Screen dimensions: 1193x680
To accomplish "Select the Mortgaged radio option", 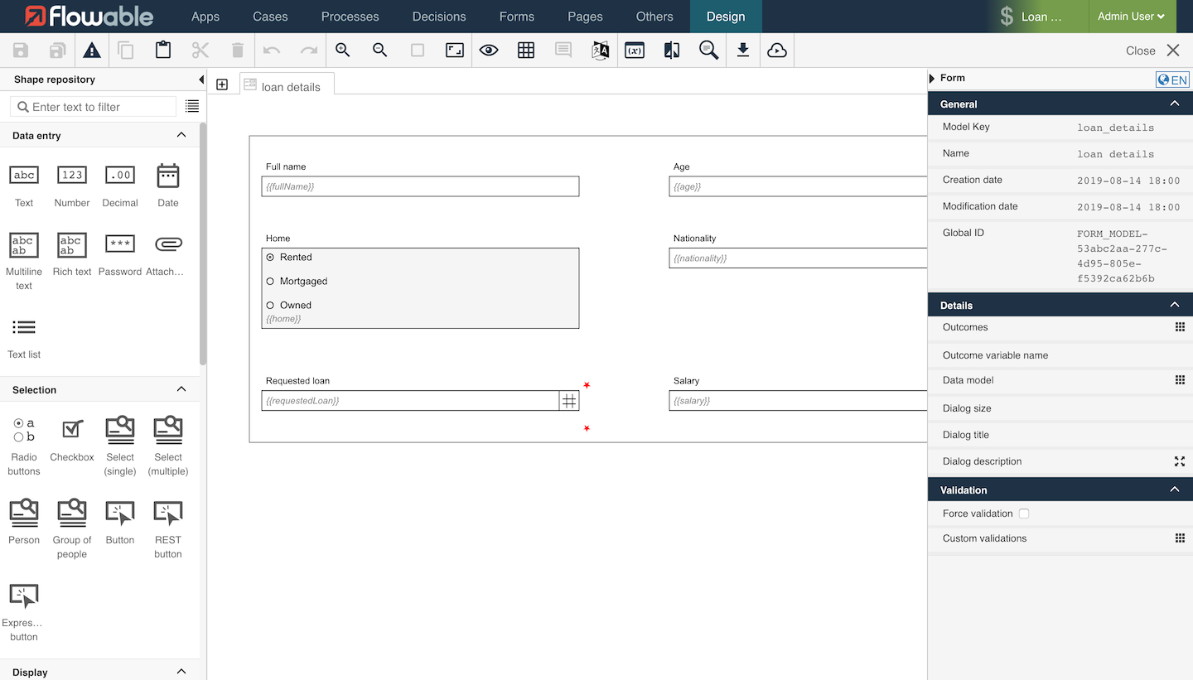I will [270, 281].
